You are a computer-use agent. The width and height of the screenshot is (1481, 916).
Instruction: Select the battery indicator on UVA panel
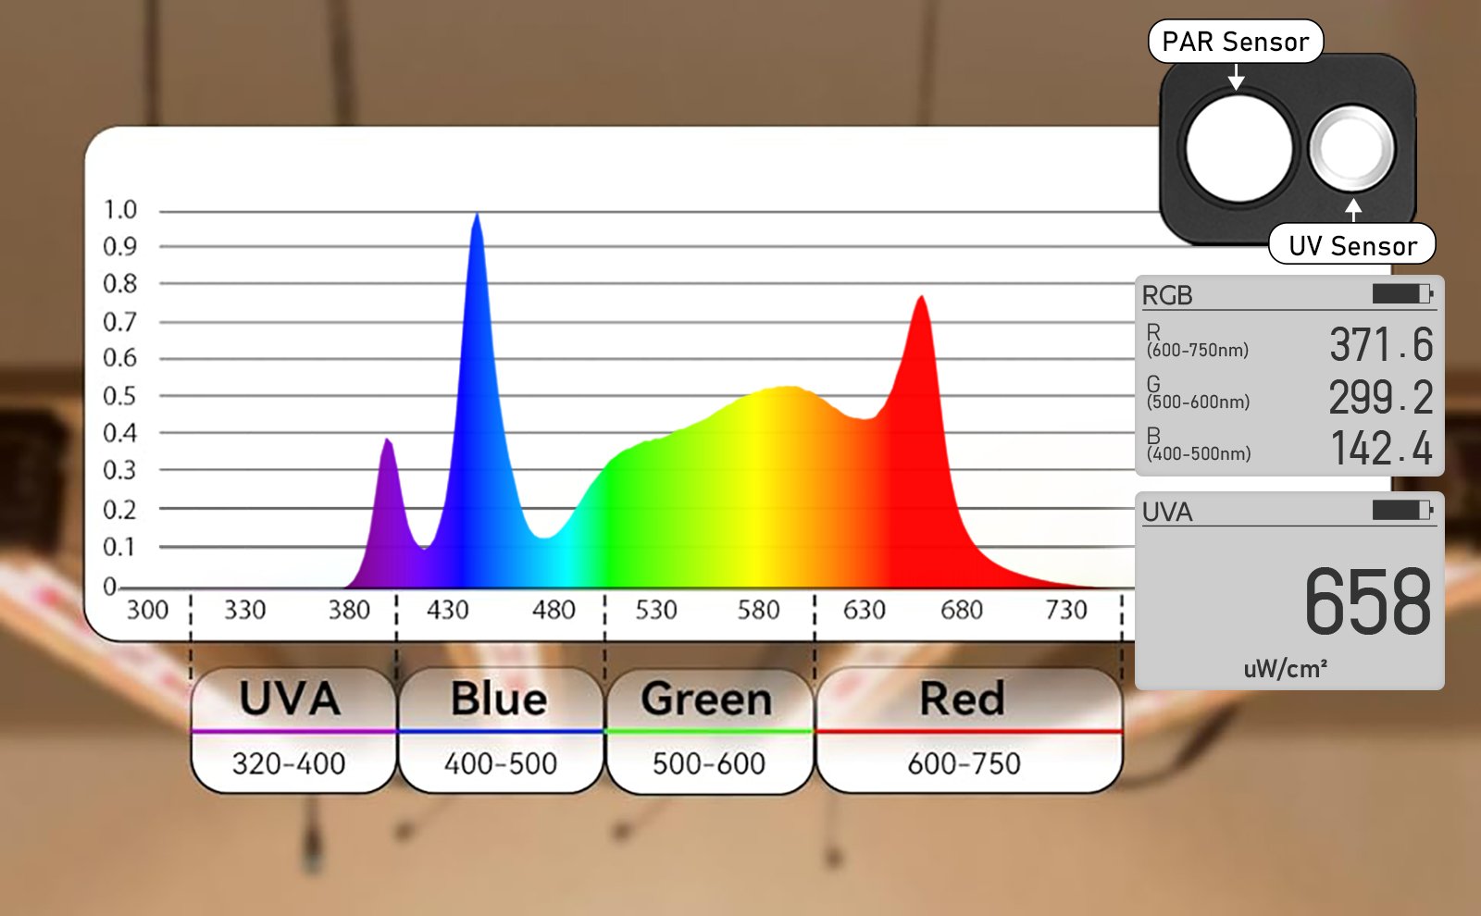click(x=1404, y=511)
